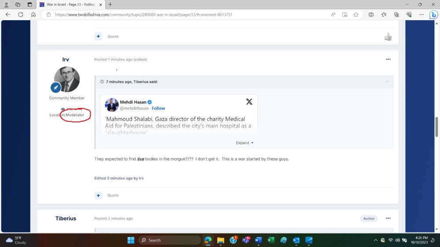440x247 pixels.
Task: Open Tiberius's profile name link
Action: (66, 218)
